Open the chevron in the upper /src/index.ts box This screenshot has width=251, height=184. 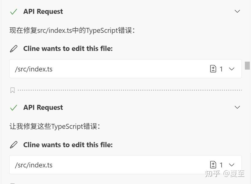pyautogui.click(x=232, y=69)
